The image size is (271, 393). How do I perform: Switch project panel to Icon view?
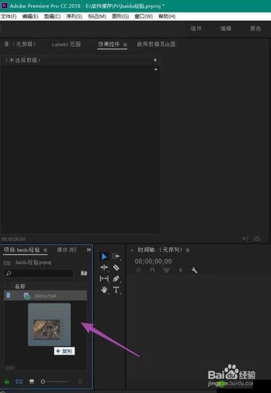(31, 382)
